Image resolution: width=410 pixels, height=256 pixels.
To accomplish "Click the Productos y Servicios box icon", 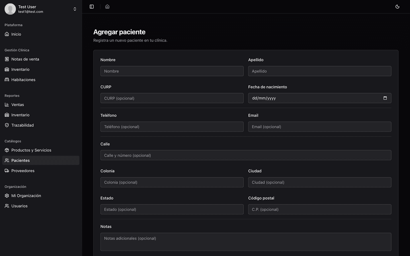I will (7, 150).
